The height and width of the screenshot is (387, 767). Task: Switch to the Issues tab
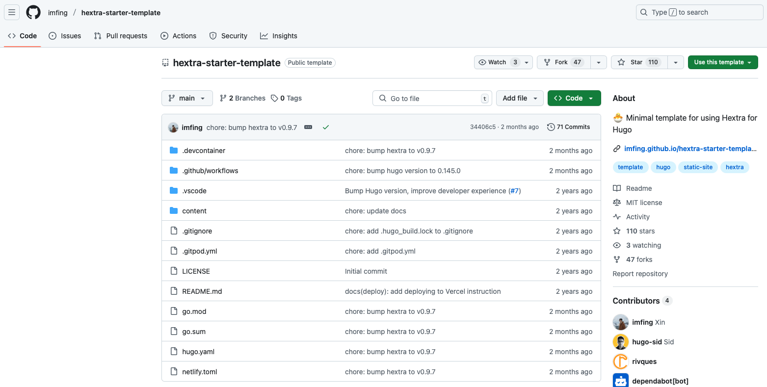[x=65, y=36]
